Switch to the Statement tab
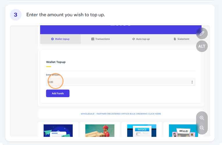Screen dimensions: 222x145 pyautogui.click(x=181, y=39)
